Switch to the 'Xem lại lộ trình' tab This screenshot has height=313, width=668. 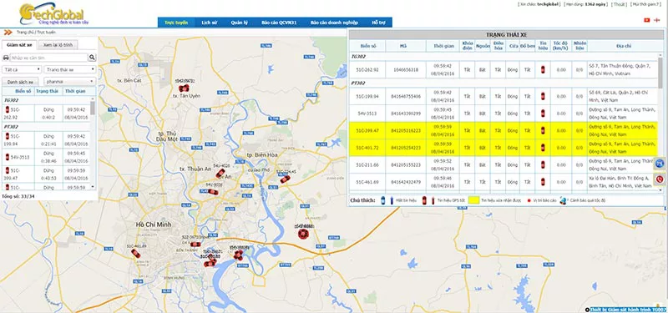coord(58,44)
